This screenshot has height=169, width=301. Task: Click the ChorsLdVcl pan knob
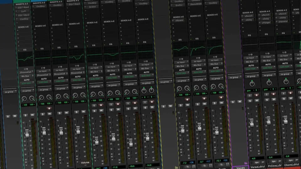286,82
